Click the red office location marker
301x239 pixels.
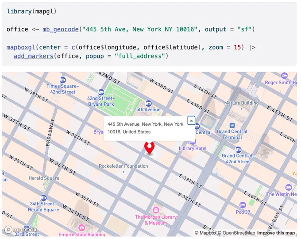pyautogui.click(x=149, y=148)
